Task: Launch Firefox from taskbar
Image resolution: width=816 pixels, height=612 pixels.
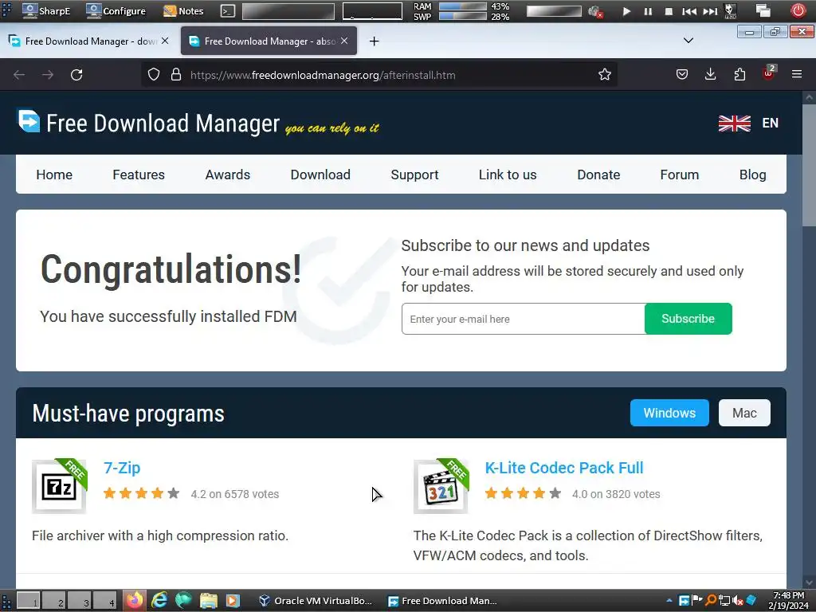Action: pos(135,601)
